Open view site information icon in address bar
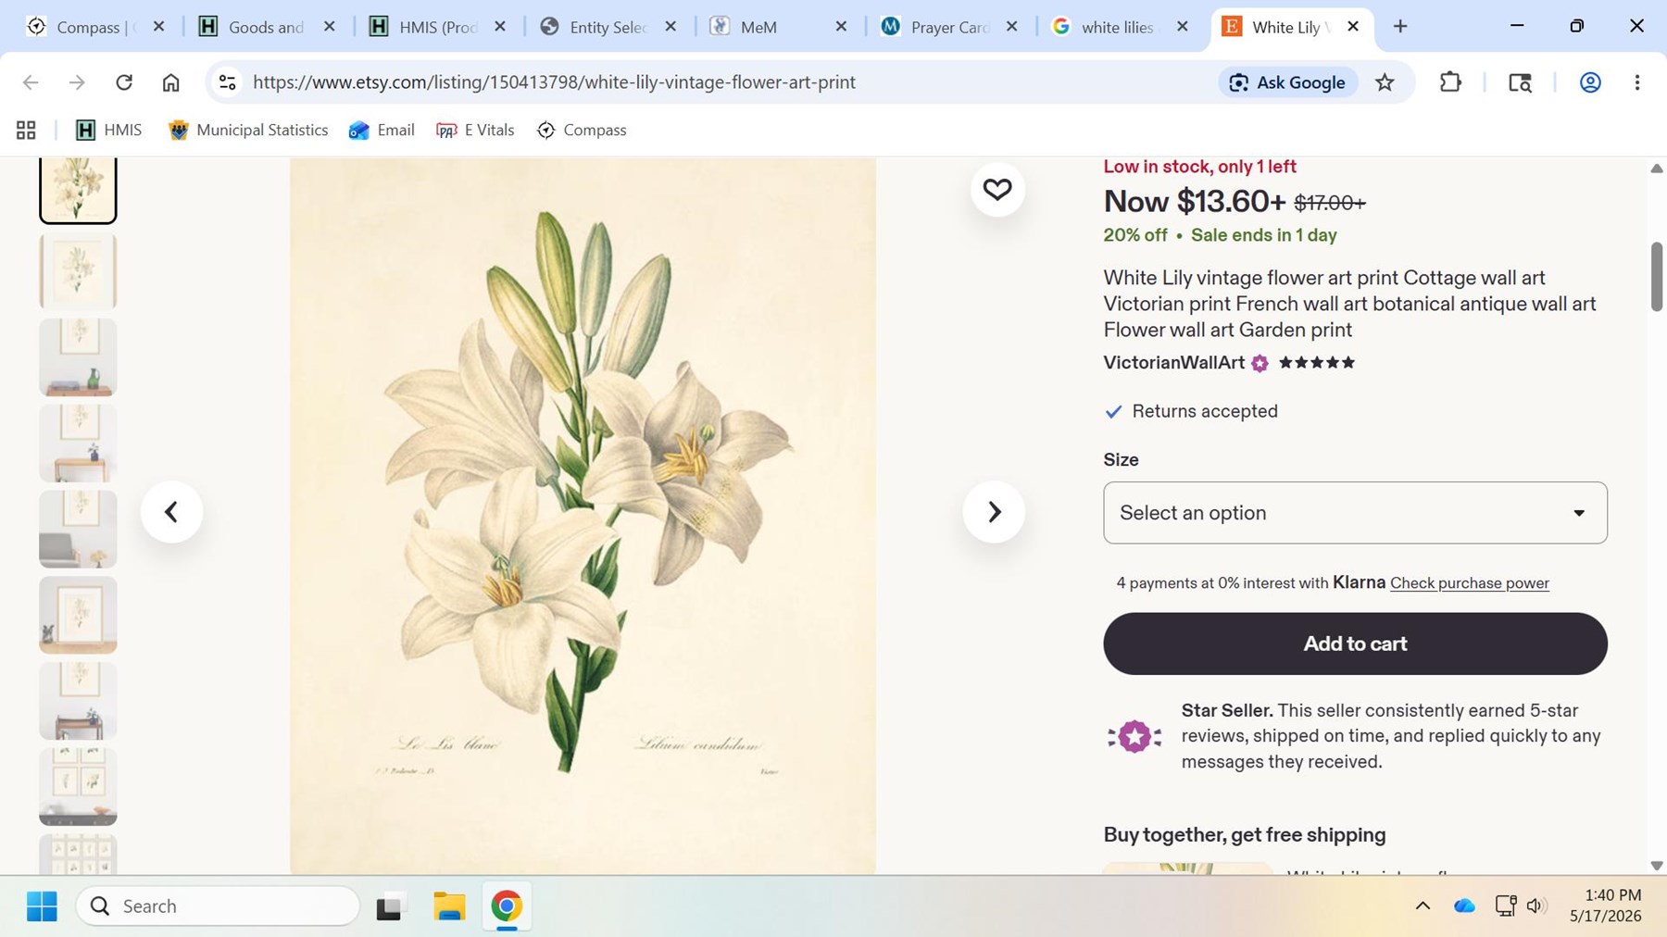1667x937 pixels. (x=227, y=82)
